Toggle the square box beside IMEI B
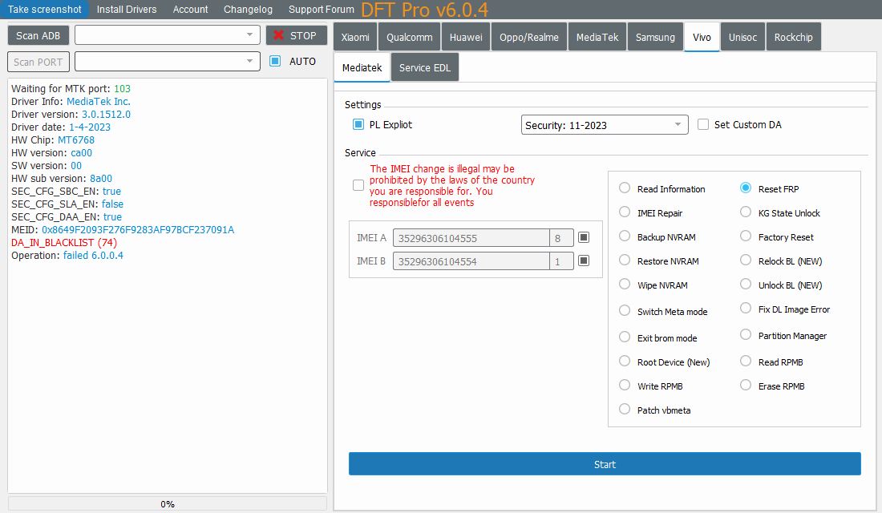Viewport: 882px width, 513px height. (584, 261)
